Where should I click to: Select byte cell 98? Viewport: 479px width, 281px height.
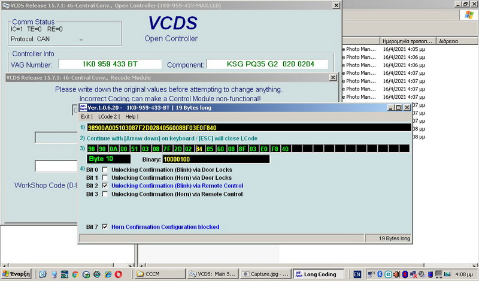click(92, 149)
